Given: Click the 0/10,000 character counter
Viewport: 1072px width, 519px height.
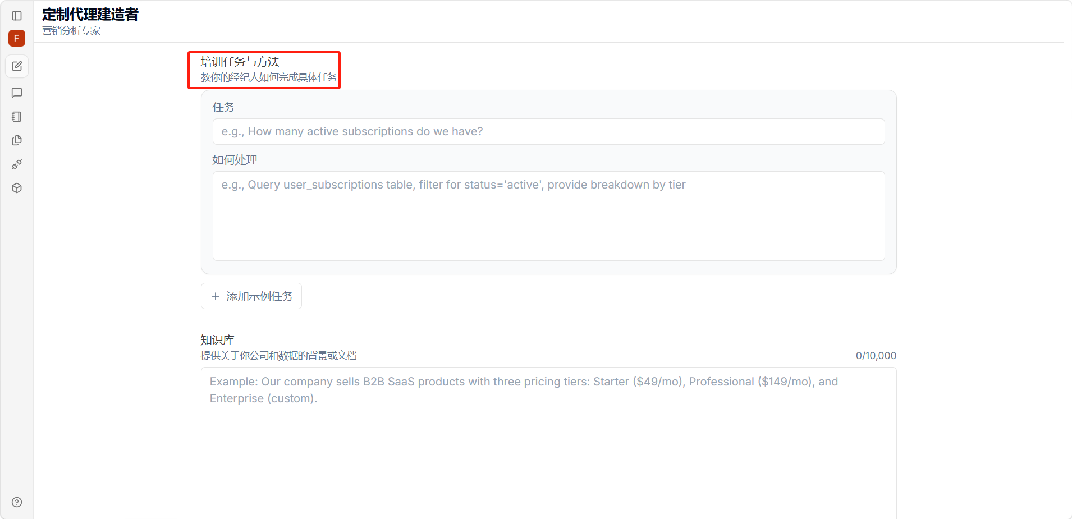Looking at the screenshot, I should 876,356.
